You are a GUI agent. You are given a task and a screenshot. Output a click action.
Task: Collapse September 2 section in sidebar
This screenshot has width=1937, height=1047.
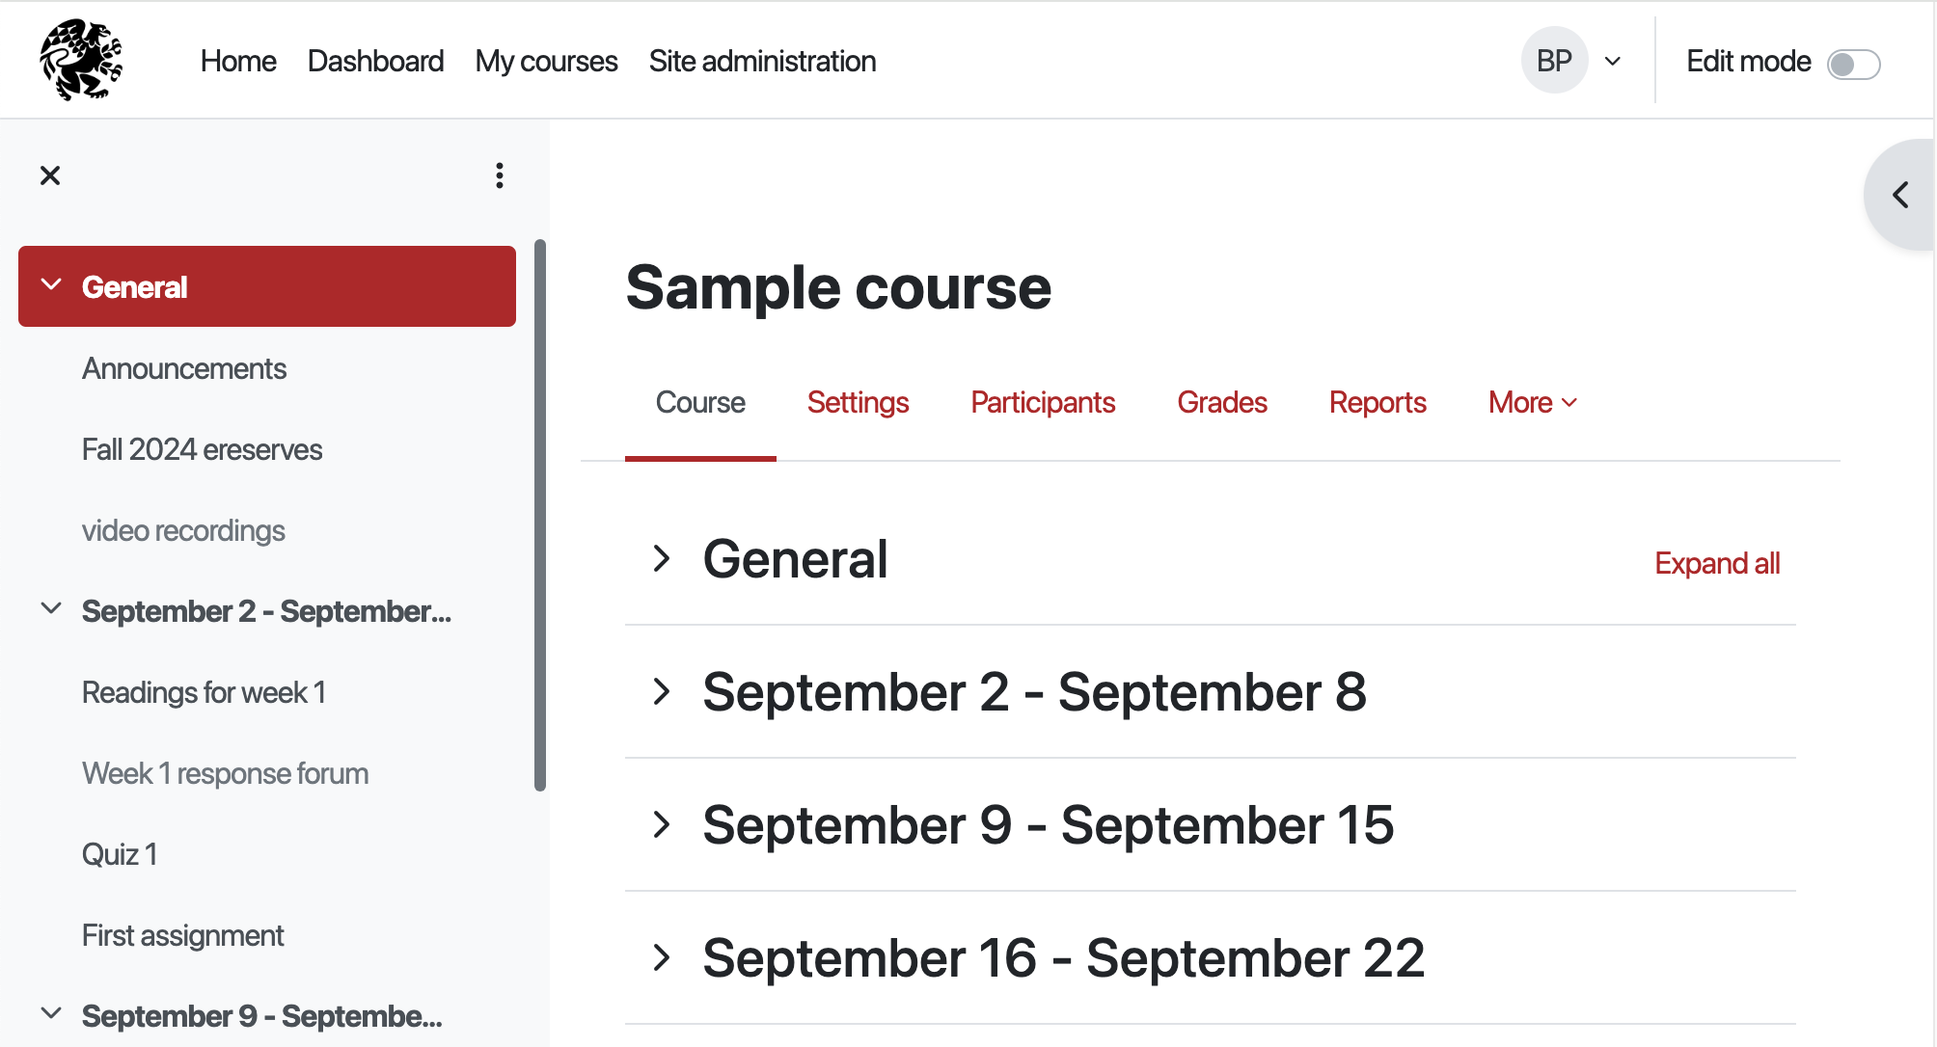pyautogui.click(x=51, y=609)
